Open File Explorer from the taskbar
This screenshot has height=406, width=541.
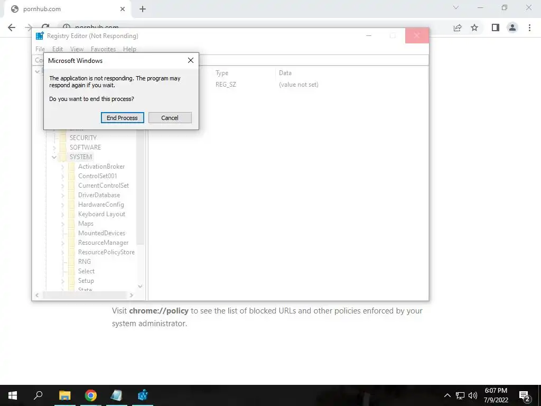[x=65, y=395]
